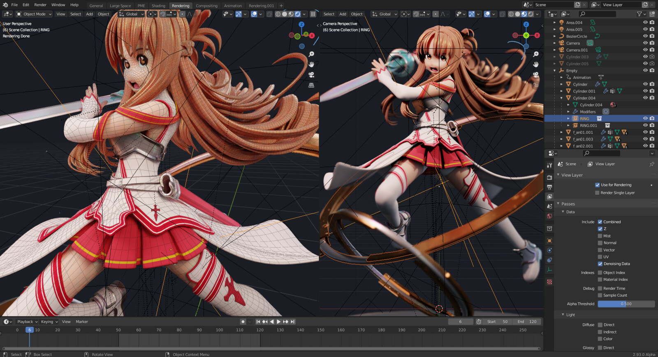Open the Object Constraints properties icon
The height and width of the screenshot is (357, 658).
(549, 260)
